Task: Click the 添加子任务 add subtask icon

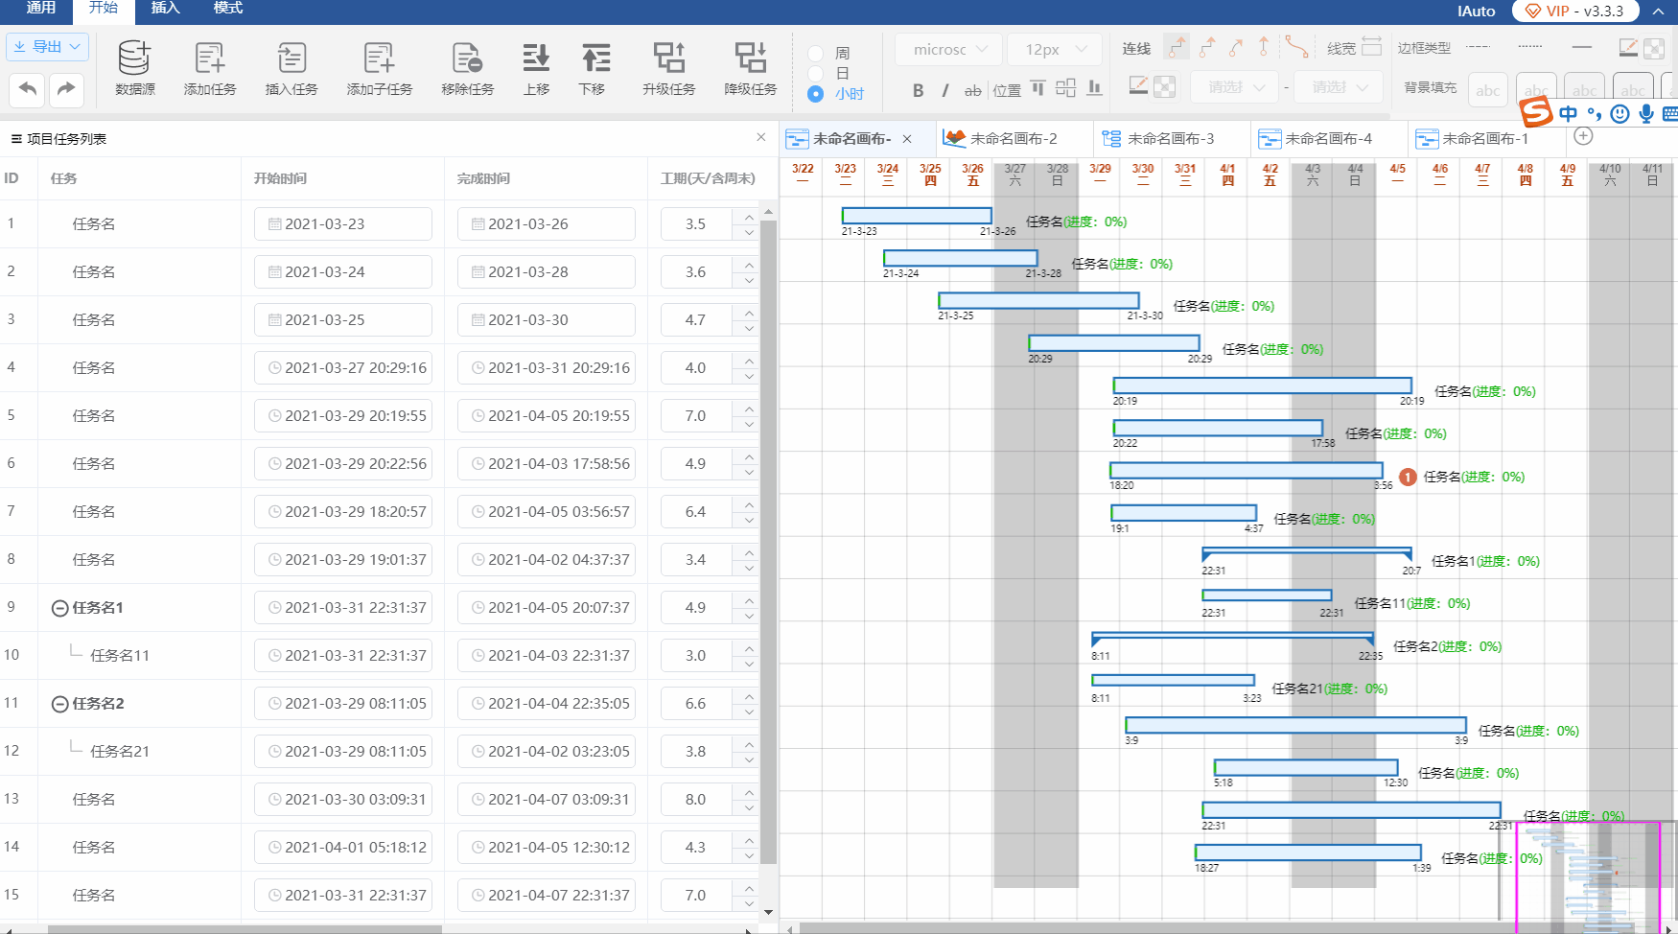Action: 379,59
